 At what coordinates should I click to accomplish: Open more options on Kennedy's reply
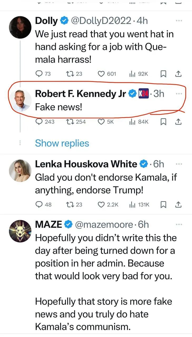tap(179, 93)
